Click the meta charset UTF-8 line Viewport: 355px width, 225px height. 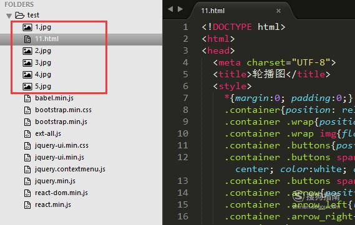coord(274,62)
